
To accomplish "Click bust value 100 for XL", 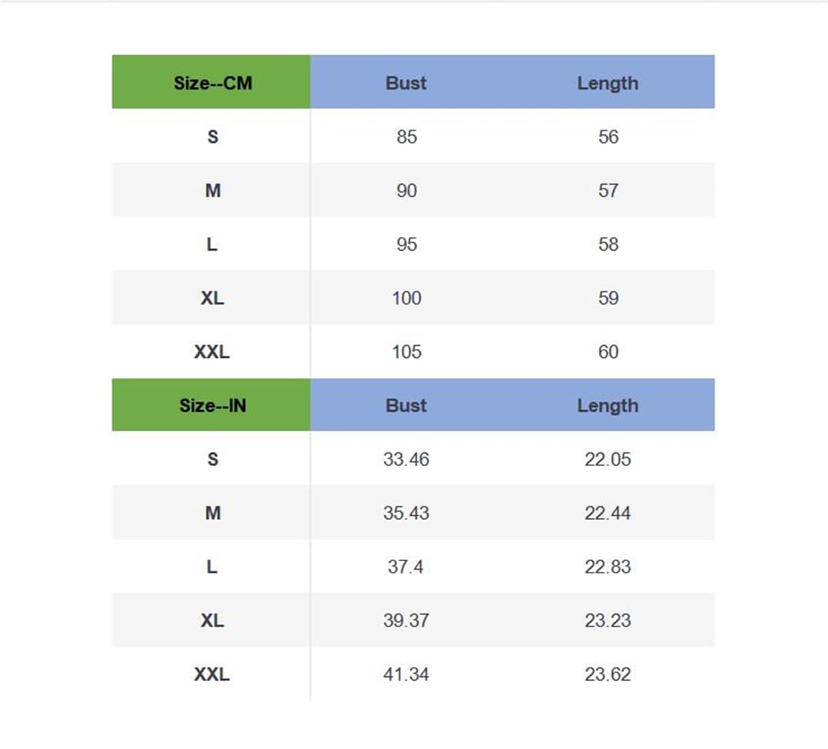I will pos(406,298).
